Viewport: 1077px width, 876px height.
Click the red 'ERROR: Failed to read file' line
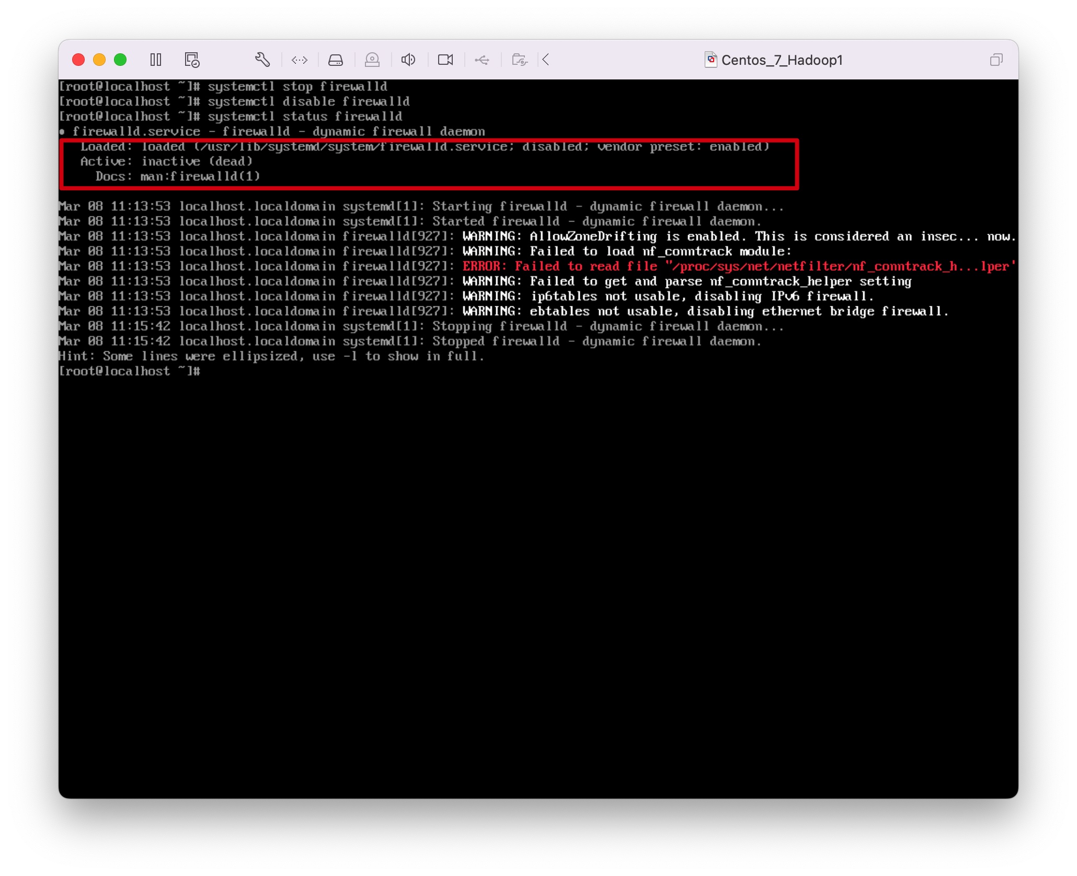tap(537, 267)
